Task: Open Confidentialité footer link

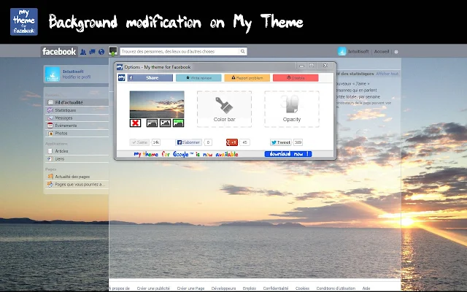Action: pyautogui.click(x=276, y=288)
